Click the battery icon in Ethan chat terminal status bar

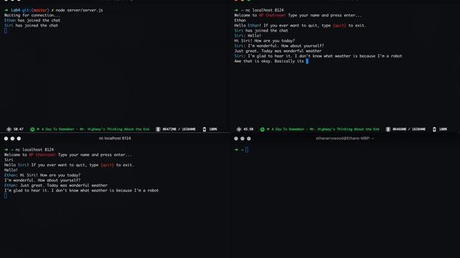pos(434,129)
